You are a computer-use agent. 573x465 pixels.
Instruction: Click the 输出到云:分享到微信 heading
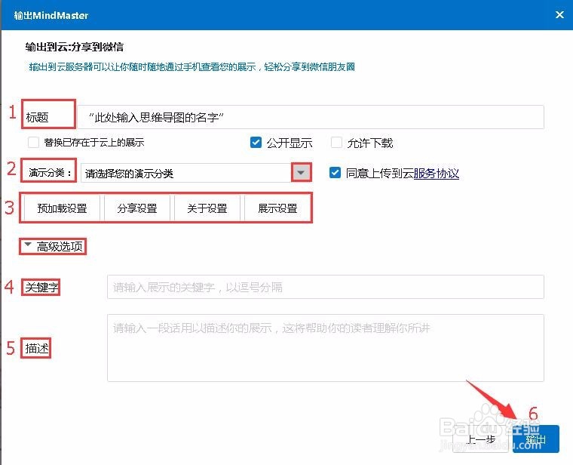coord(74,47)
